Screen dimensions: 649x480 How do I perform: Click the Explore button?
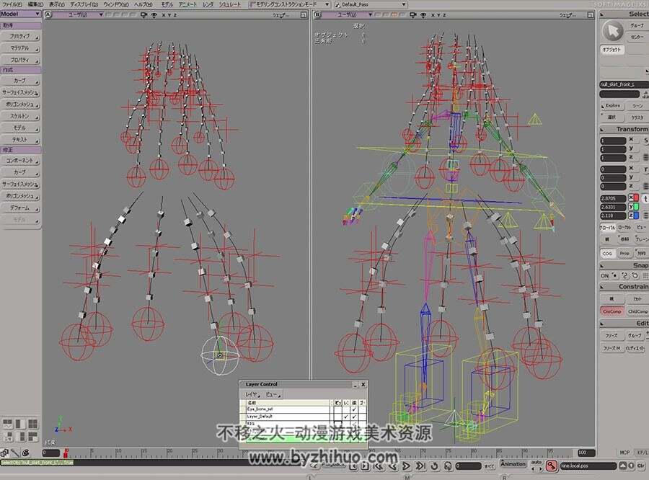tap(612, 105)
